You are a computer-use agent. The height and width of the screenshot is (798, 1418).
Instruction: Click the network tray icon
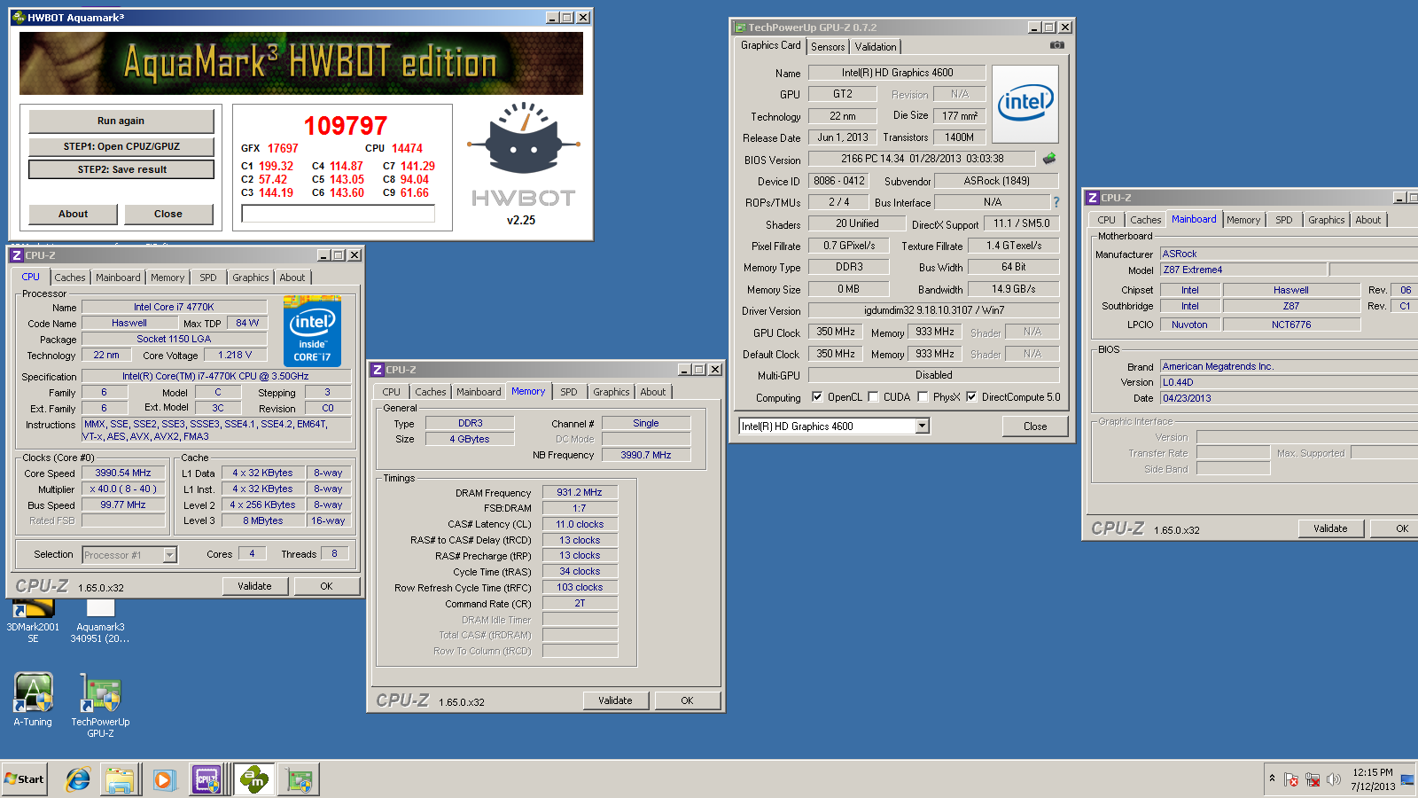(1313, 779)
